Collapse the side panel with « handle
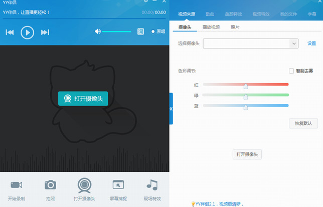The width and height of the screenshot is (323, 207). (x=171, y=108)
